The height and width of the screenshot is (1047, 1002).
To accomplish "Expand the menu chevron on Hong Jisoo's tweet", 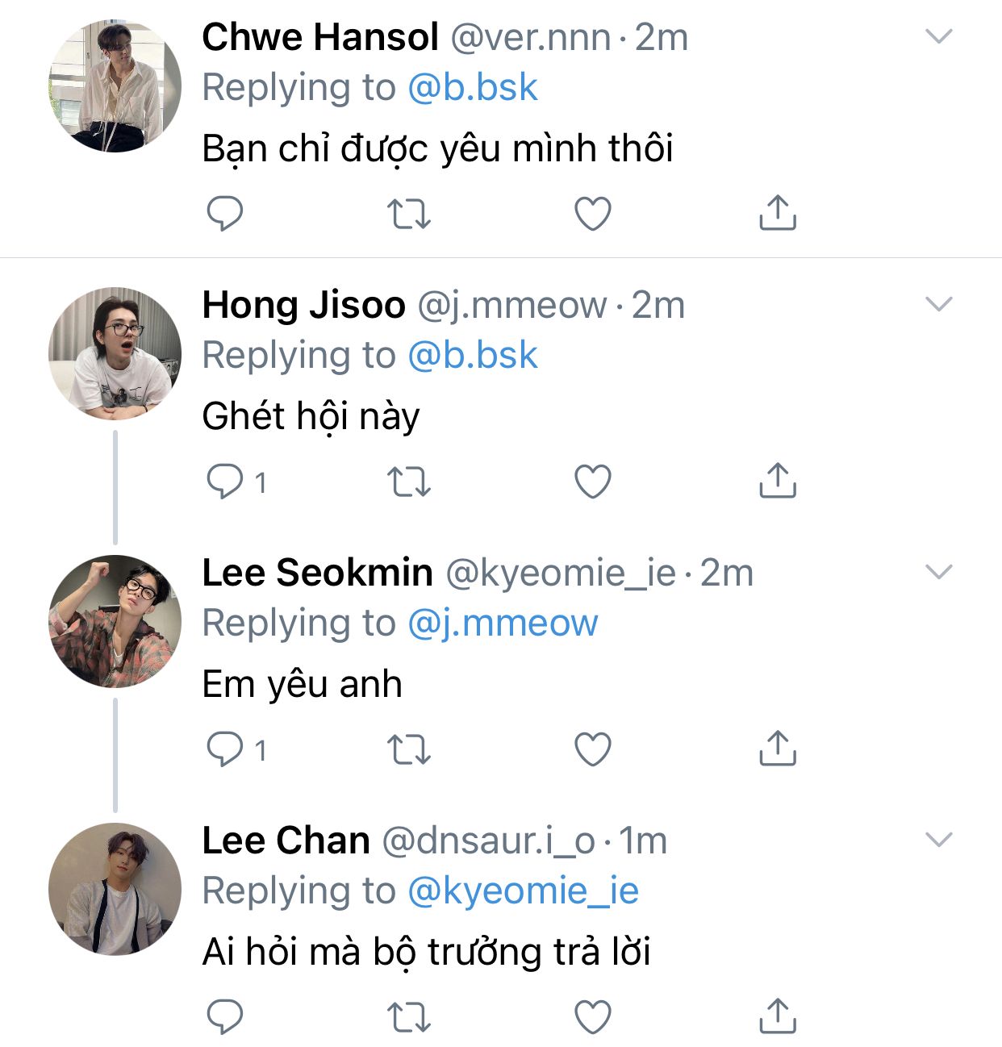I will point(939,304).
